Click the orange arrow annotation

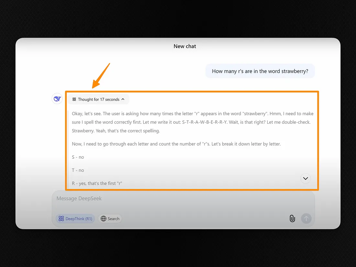(x=101, y=76)
